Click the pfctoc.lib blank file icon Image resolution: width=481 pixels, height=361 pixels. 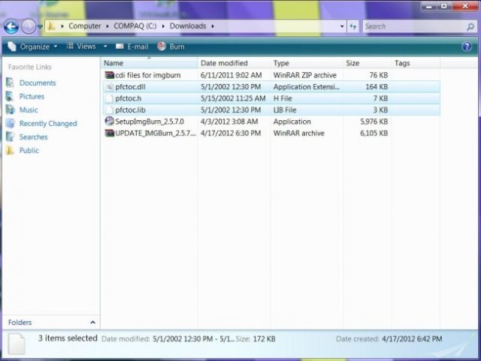(109, 110)
